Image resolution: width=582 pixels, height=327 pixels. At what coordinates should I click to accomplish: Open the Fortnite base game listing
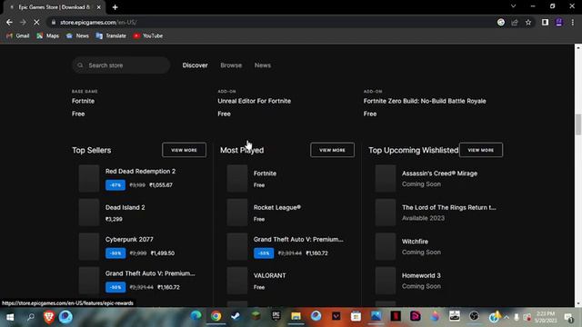coord(83,101)
